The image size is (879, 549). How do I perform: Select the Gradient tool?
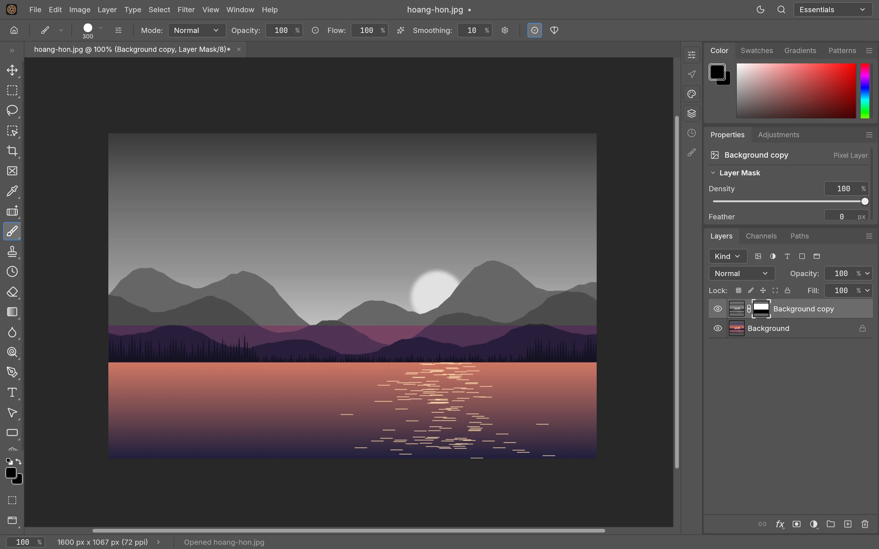tap(12, 312)
